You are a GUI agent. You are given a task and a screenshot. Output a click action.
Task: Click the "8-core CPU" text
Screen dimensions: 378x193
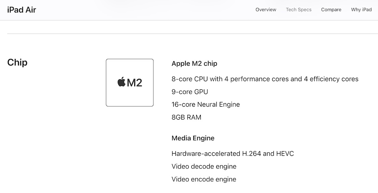pos(189,79)
